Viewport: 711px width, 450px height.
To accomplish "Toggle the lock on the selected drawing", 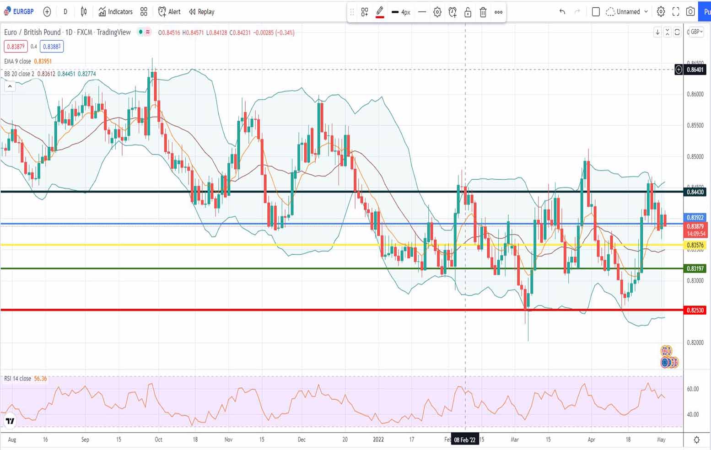I will pos(468,12).
